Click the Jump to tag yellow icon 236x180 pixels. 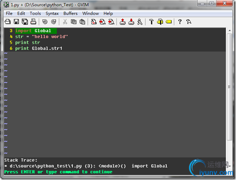[169, 22]
